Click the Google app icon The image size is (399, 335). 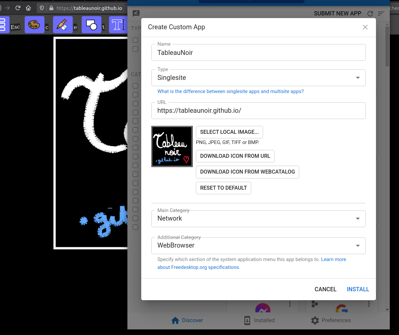tap(342, 308)
